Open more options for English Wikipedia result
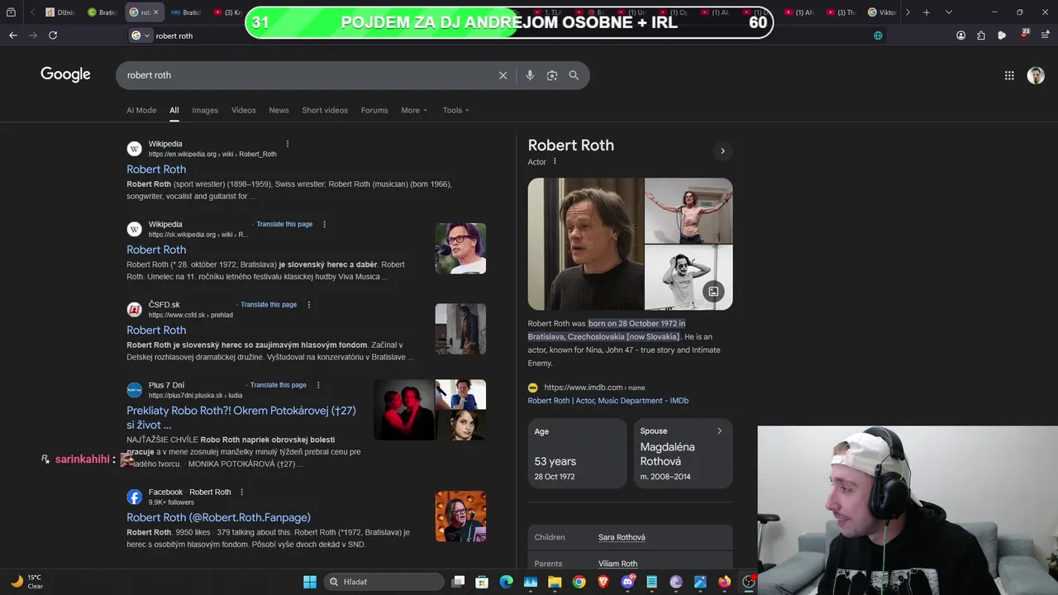1058x595 pixels. click(288, 144)
